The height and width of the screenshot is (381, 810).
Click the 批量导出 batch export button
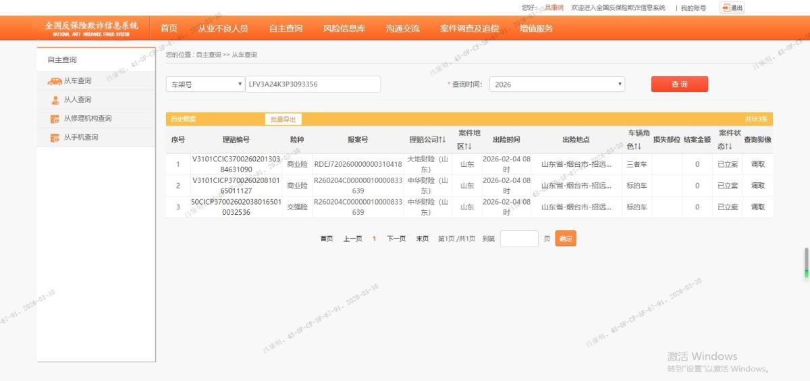[x=283, y=119]
